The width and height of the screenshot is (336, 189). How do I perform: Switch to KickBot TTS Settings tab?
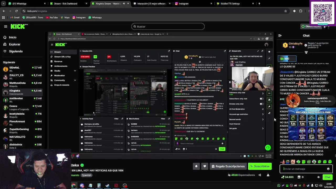tap(235, 4)
